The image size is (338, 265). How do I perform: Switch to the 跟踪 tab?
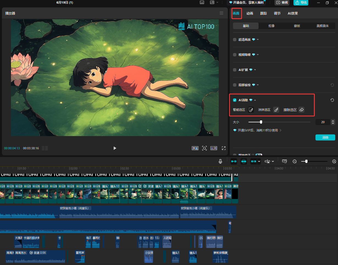(x=264, y=13)
